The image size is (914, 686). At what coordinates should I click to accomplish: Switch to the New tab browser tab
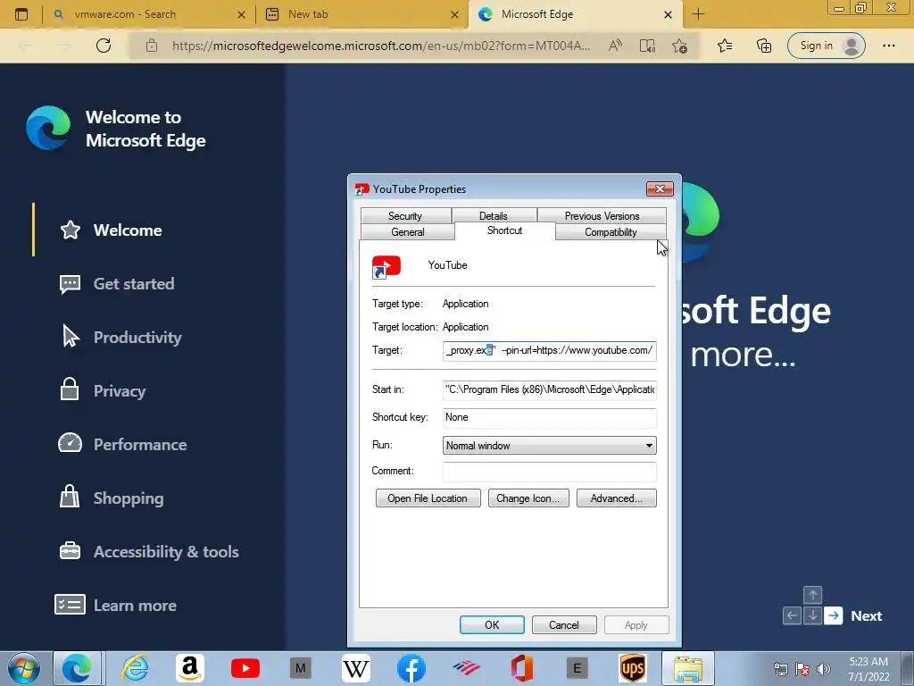point(361,14)
